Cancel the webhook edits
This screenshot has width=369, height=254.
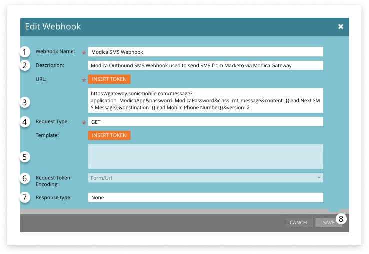coord(299,223)
